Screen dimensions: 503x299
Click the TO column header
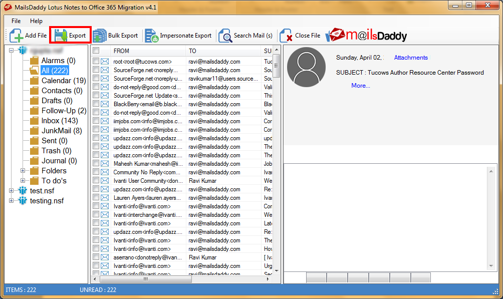point(223,51)
